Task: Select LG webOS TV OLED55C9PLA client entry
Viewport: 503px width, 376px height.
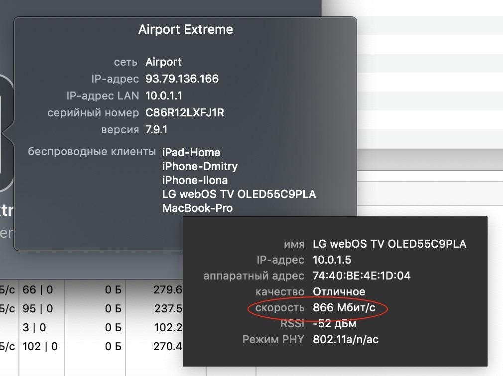Action: pyautogui.click(x=239, y=194)
